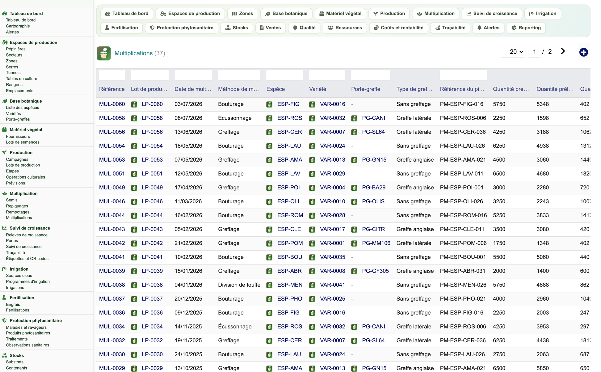Open rootstock PG-CITR

pyautogui.click(x=373, y=229)
